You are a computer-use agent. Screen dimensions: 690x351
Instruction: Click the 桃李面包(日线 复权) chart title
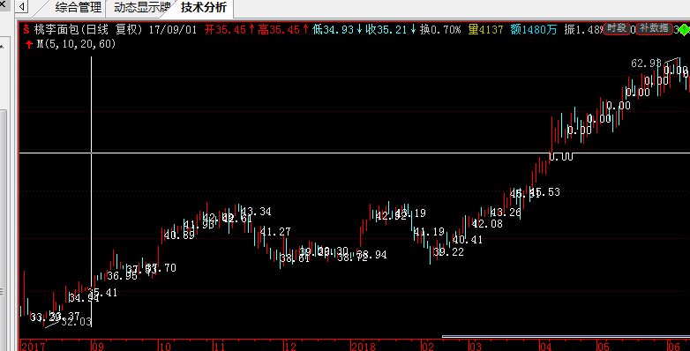pos(88,29)
